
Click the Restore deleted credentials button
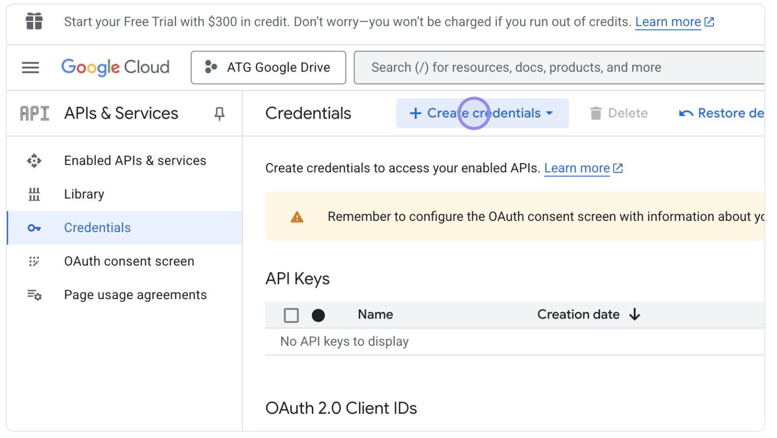[x=724, y=113]
